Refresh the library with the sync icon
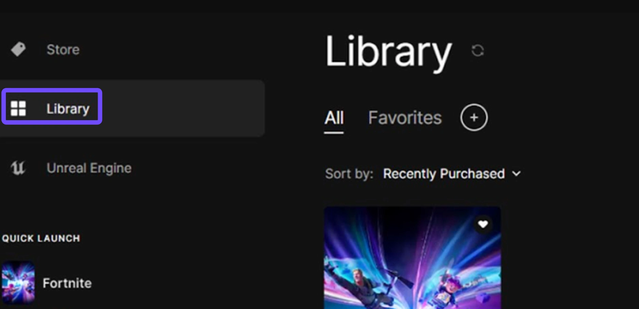639x309 pixels. (x=478, y=51)
